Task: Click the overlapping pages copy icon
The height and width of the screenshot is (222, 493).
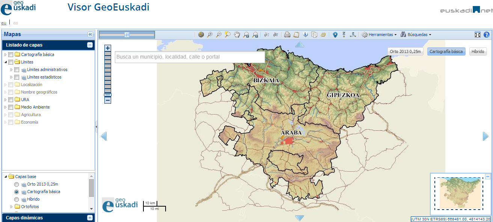Action: (x=314, y=35)
